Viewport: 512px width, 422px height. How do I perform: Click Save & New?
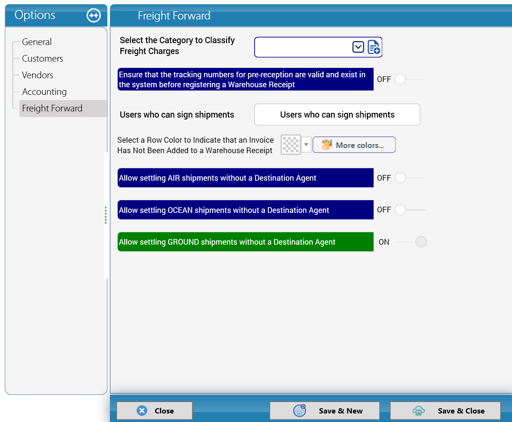[325, 411]
